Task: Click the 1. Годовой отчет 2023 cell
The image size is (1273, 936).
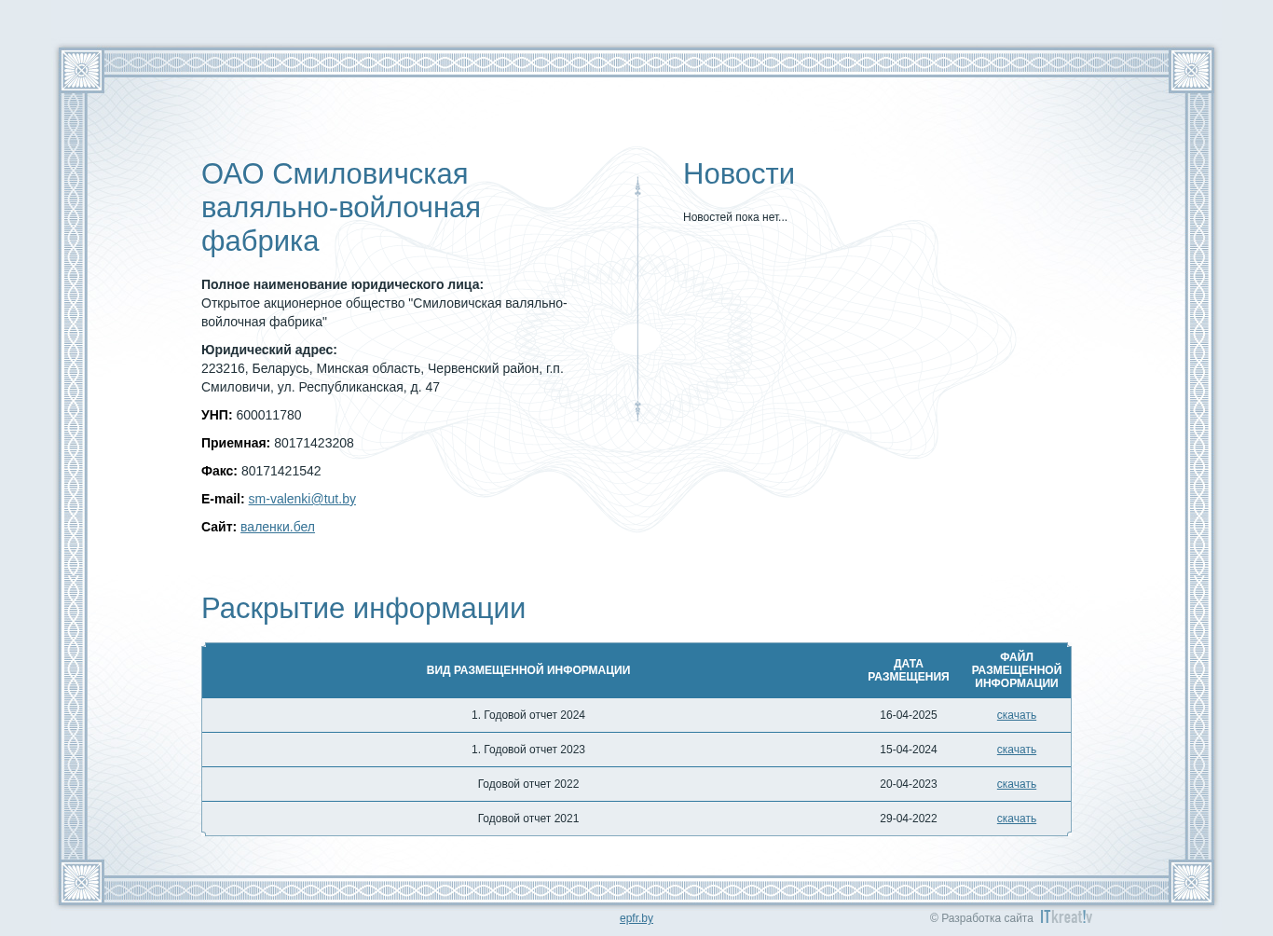Action: (x=528, y=750)
